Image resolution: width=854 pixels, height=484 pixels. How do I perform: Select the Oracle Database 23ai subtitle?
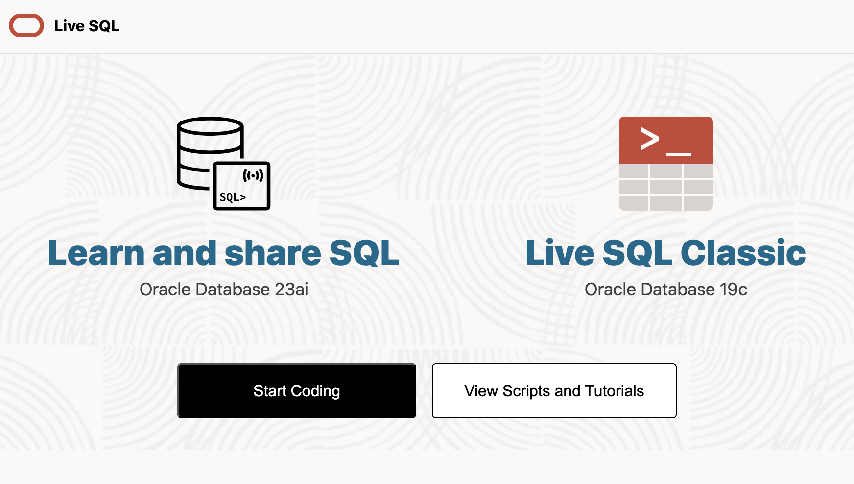(x=224, y=290)
